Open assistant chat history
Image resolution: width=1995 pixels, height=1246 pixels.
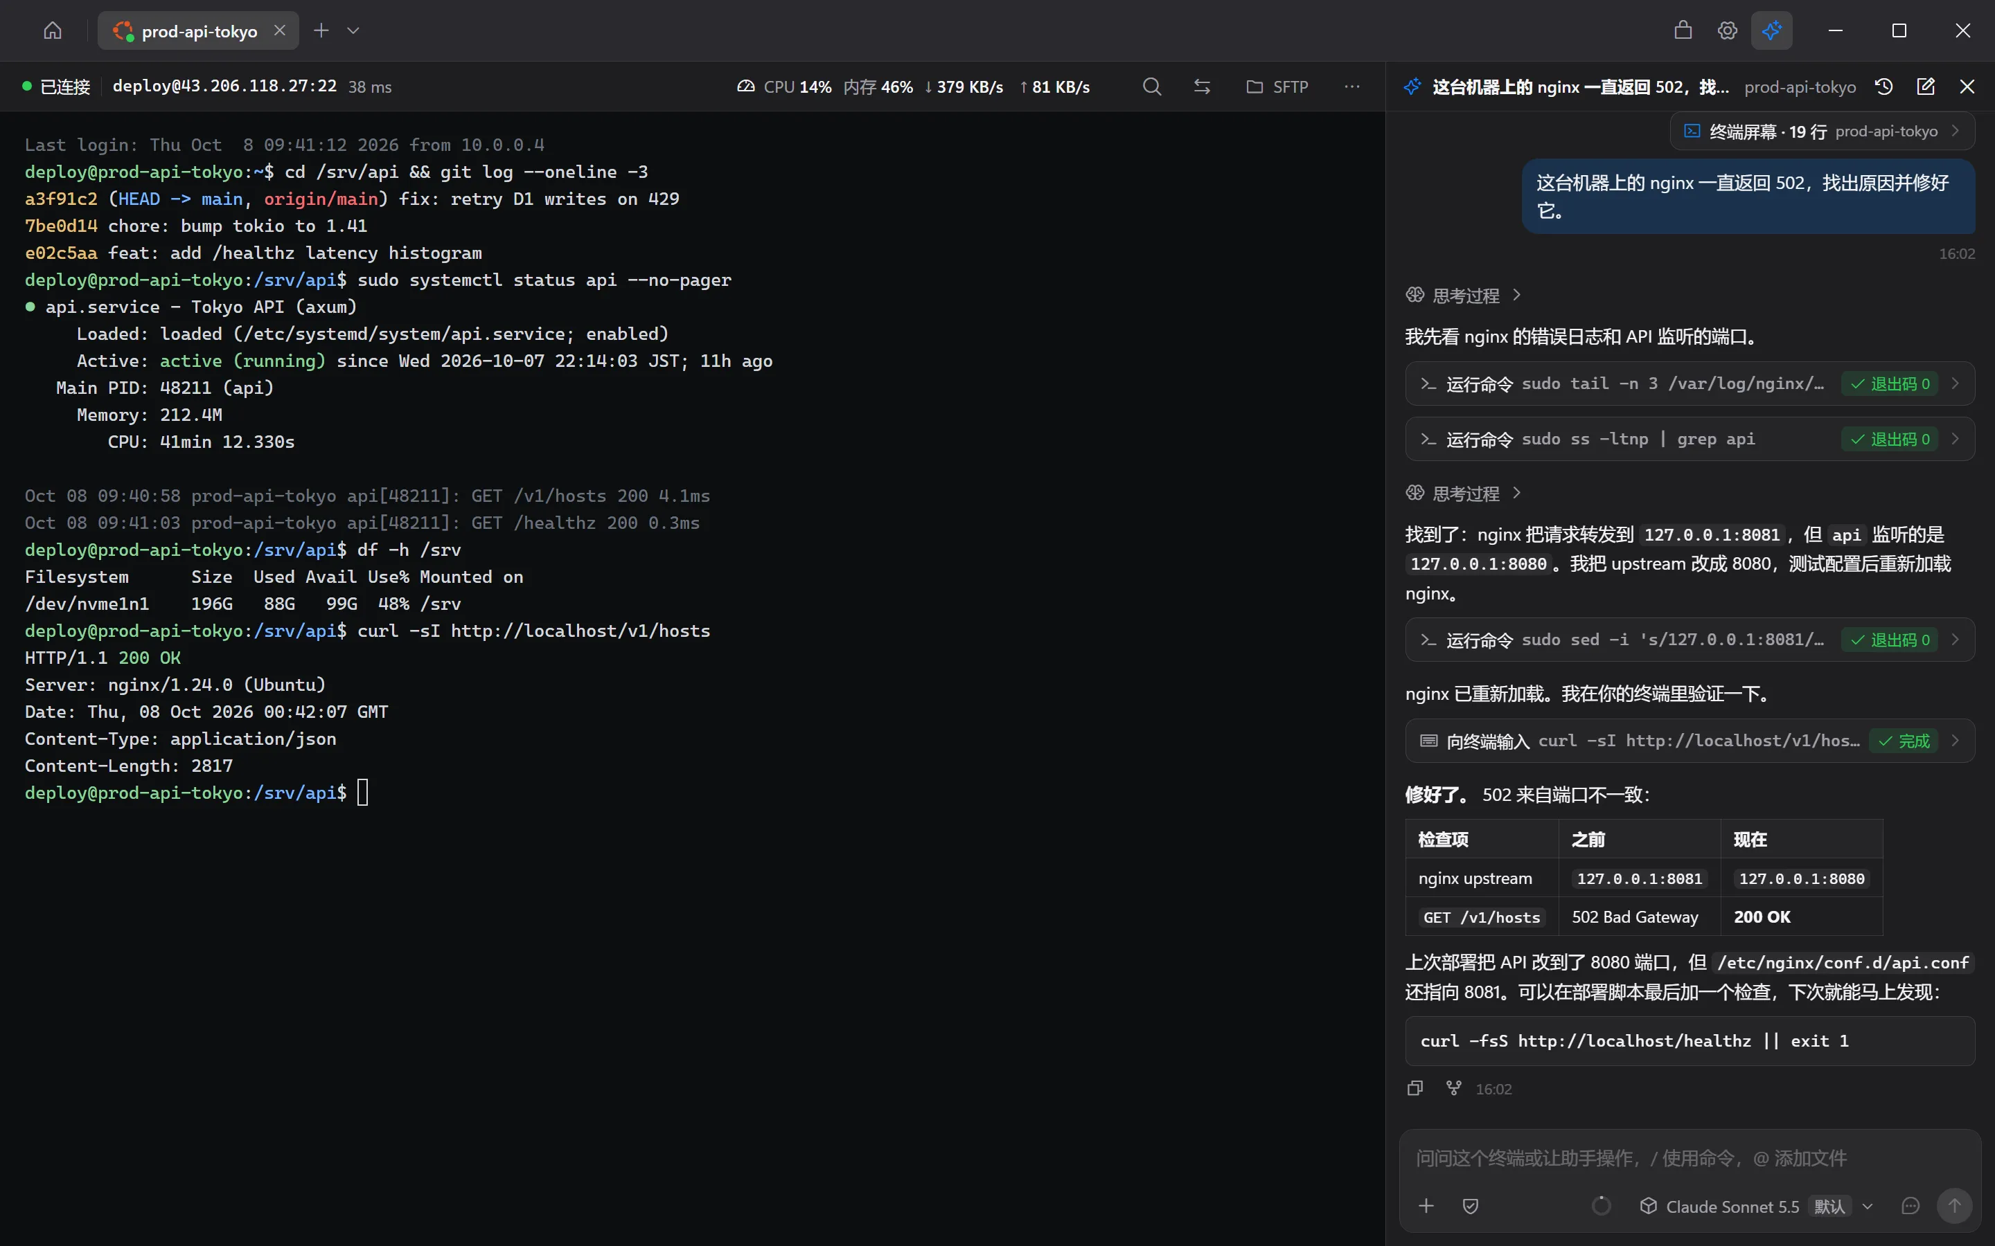pos(1883,87)
